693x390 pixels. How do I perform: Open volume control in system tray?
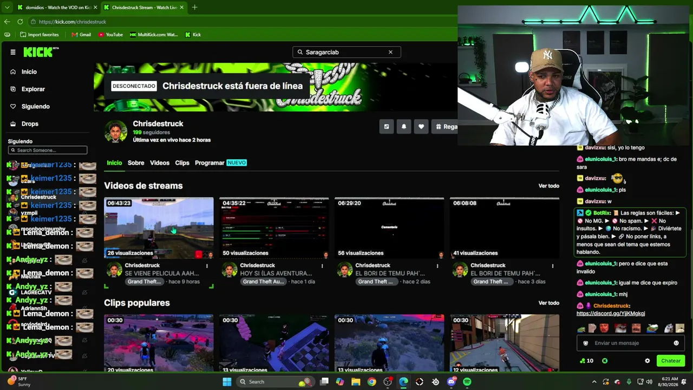pyautogui.click(x=649, y=382)
